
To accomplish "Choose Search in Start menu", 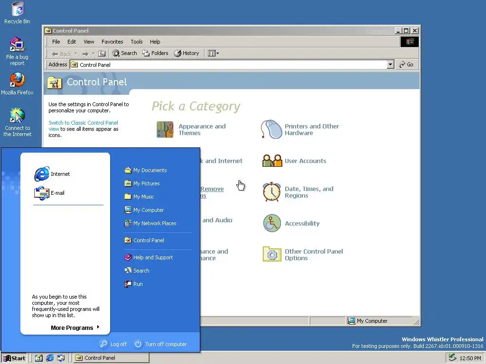I will pos(137,271).
